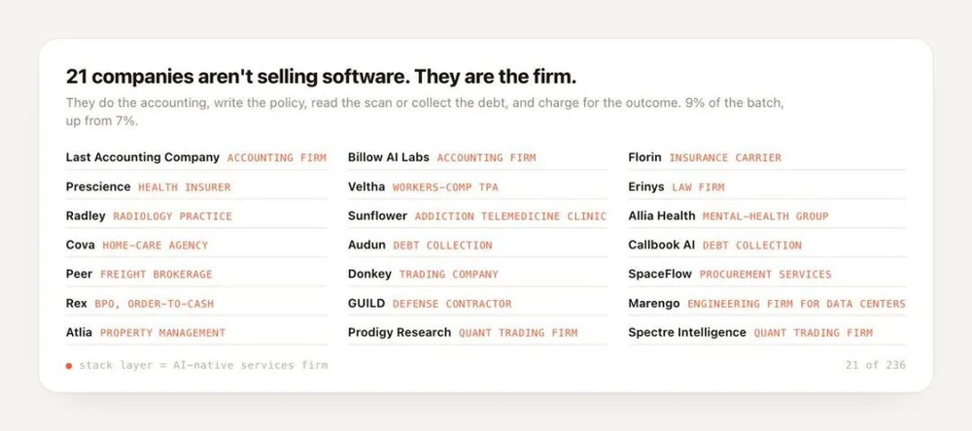This screenshot has height=431, width=972.
Task: Open the GUILD defense contractor entry
Action: 477,304
